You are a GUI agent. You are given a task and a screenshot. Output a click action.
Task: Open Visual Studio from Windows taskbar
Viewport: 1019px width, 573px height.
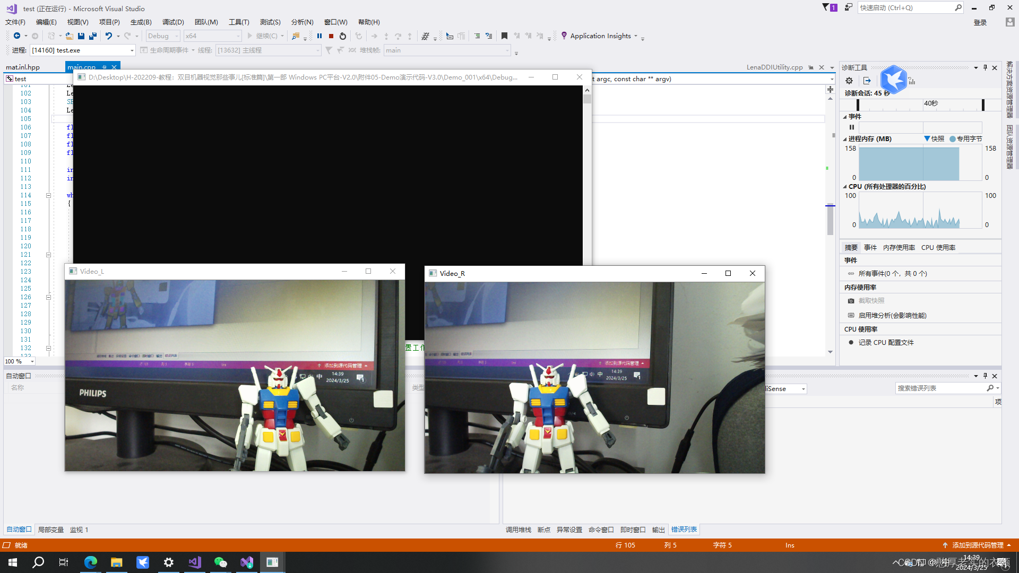[x=194, y=562]
